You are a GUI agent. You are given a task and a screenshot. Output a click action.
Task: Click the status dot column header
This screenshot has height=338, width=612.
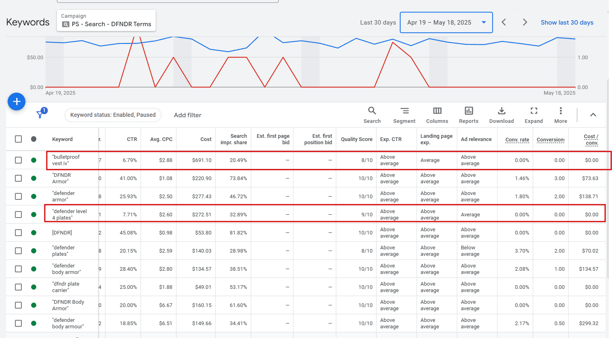tap(34, 139)
